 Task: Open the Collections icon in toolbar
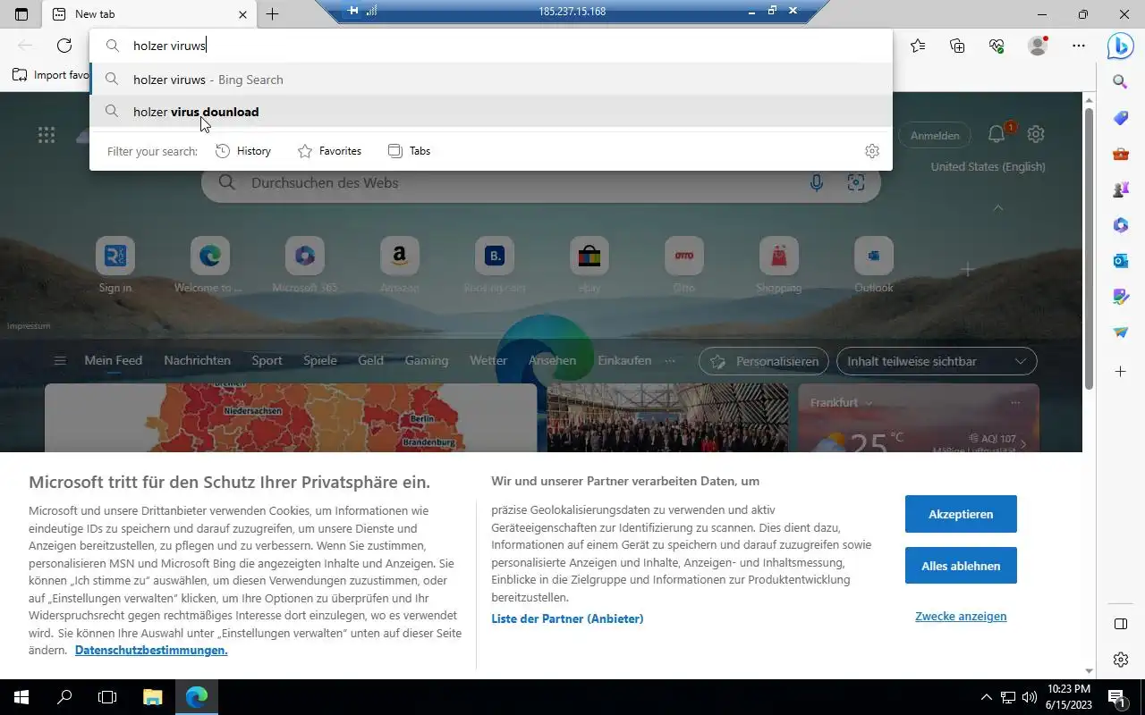[957, 46]
